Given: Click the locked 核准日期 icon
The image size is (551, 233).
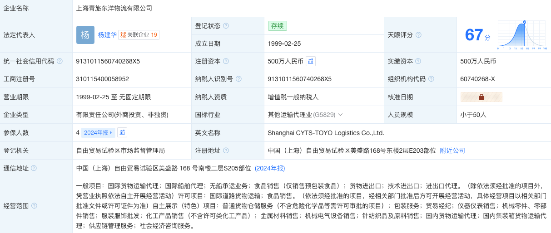Looking at the screenshot, I should (x=482, y=97).
